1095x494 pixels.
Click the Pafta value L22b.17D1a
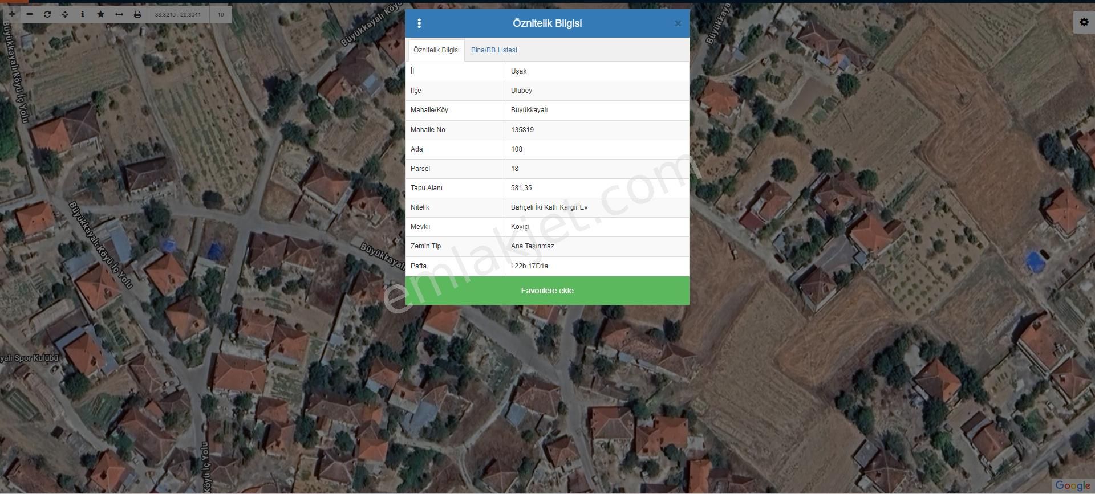tap(529, 266)
